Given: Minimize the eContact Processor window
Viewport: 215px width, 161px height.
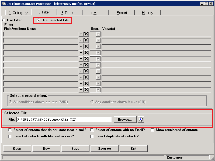Looking at the screenshot, I should (202, 3).
